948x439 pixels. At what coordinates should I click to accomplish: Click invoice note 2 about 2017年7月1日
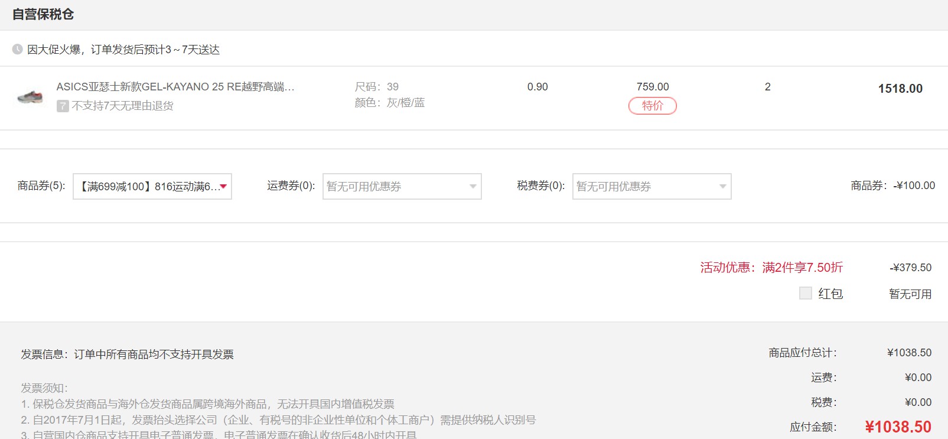[278, 420]
